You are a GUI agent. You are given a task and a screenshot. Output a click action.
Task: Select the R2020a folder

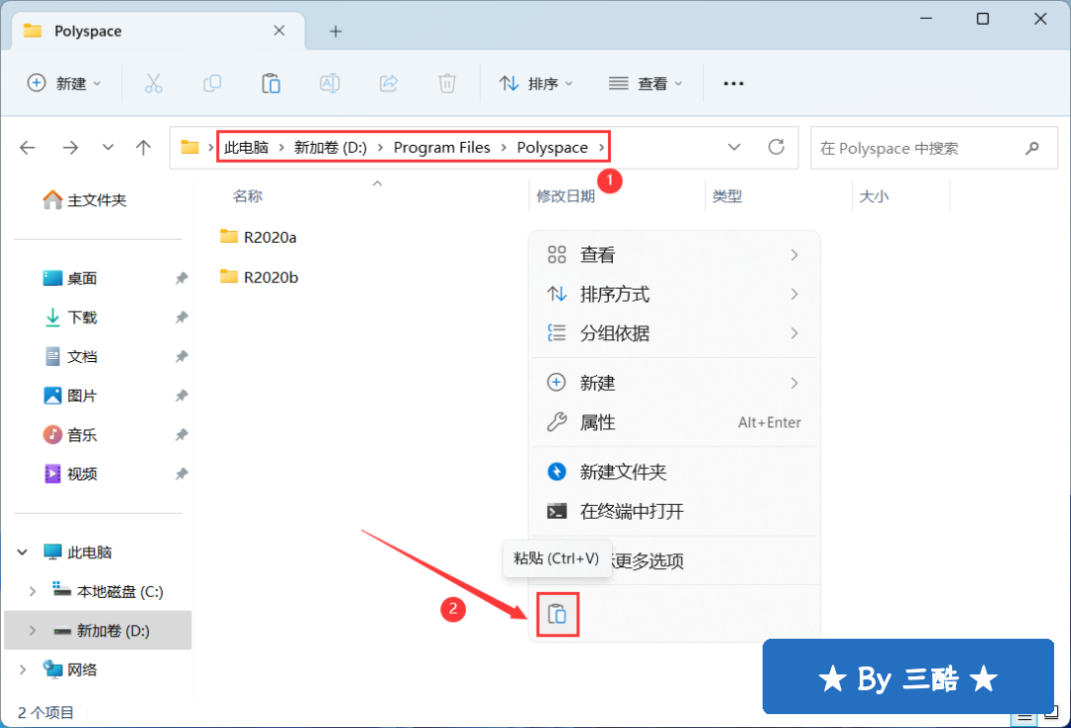tap(259, 237)
